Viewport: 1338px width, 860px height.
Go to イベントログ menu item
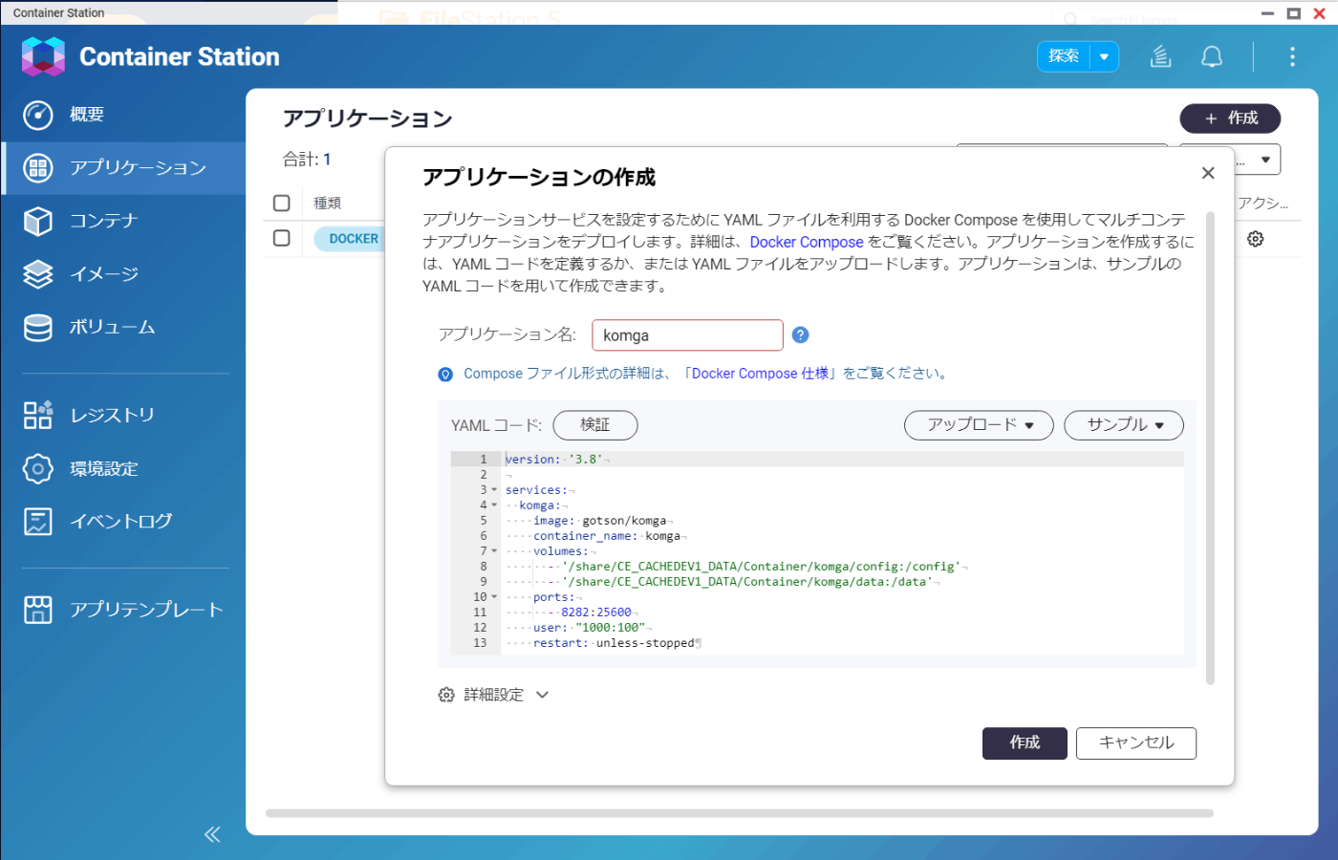[121, 522]
